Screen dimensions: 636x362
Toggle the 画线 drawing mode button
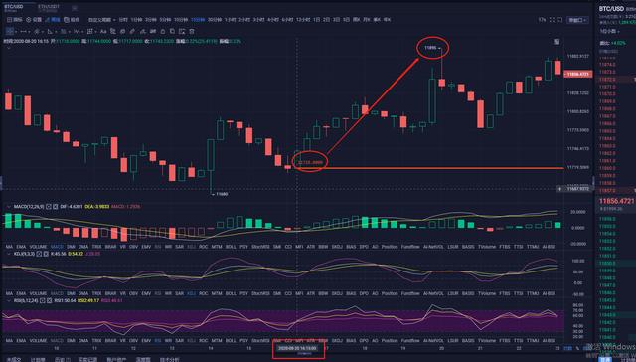pyautogui.click(x=53, y=20)
